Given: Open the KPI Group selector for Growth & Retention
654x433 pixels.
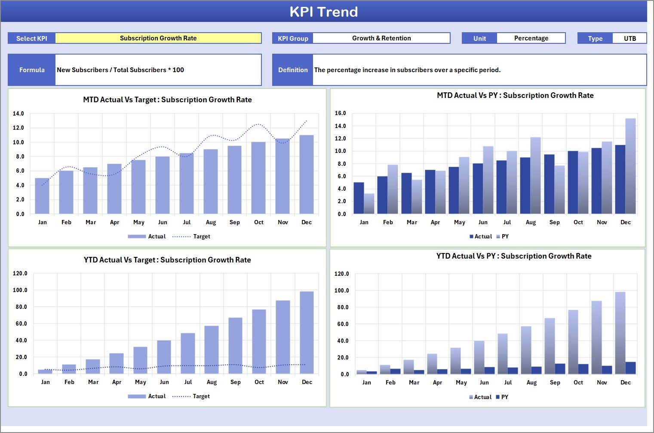Looking at the screenshot, I should pos(381,38).
